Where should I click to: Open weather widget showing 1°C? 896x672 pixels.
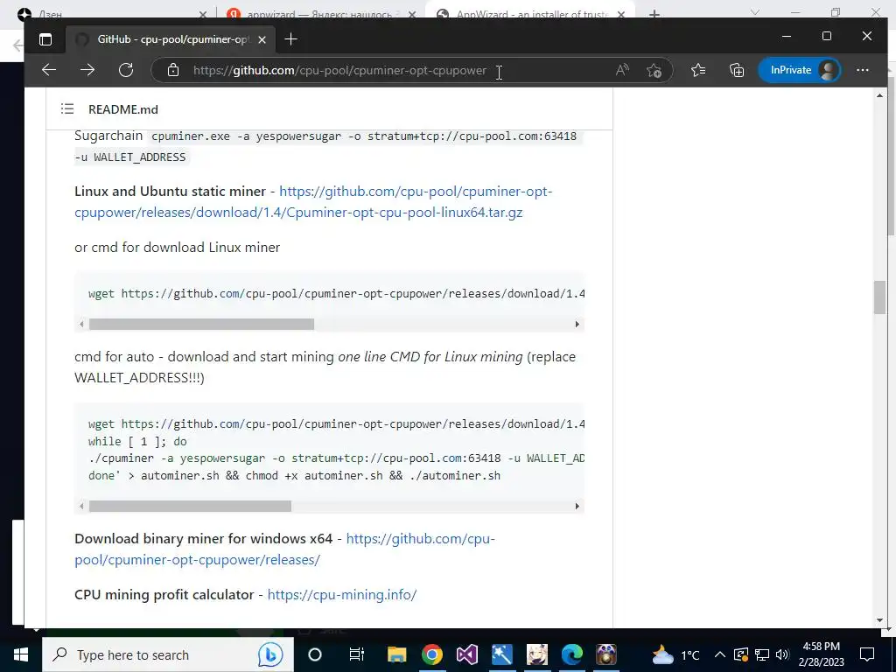[675, 654]
